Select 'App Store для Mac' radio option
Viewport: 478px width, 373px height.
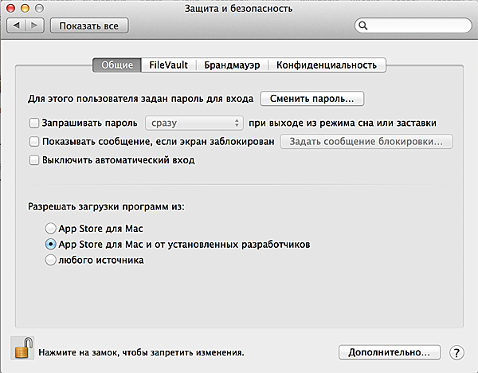52,229
